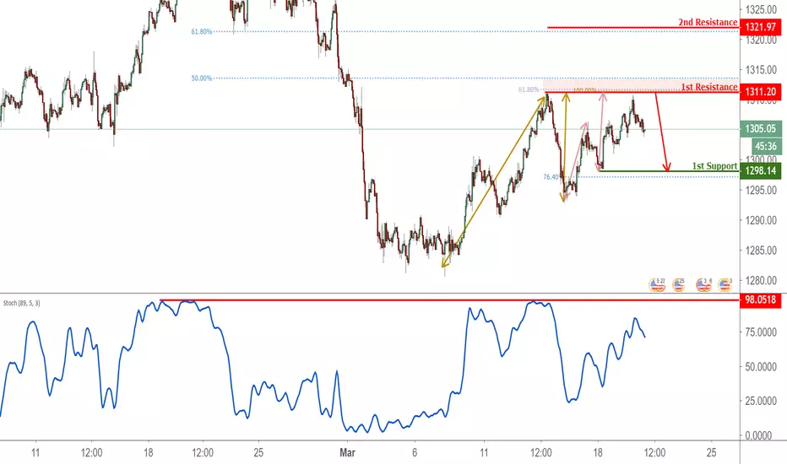This screenshot has height=464, width=787.
Task: Click the 1st Support 1298.14 price tag
Action: 760,170
